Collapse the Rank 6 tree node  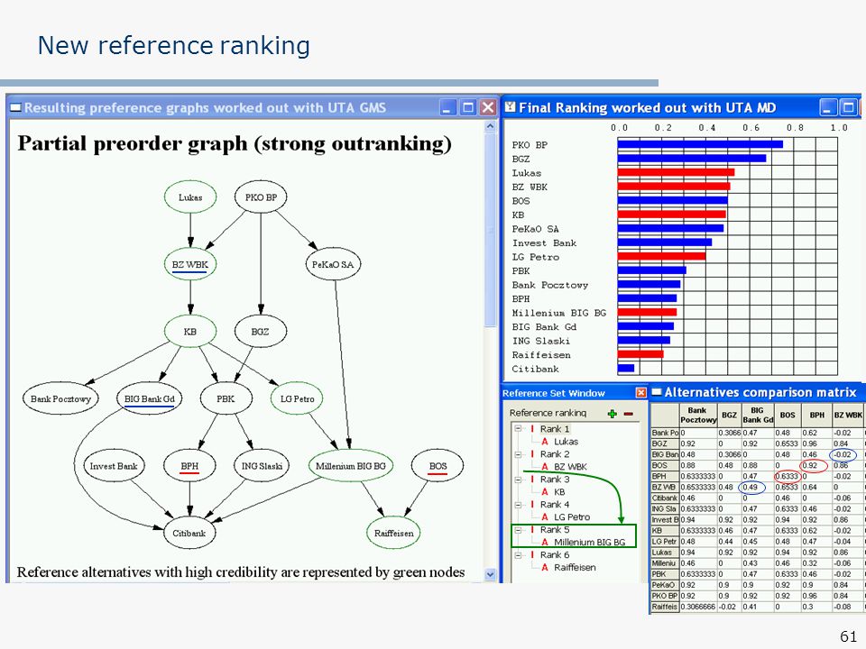518,554
